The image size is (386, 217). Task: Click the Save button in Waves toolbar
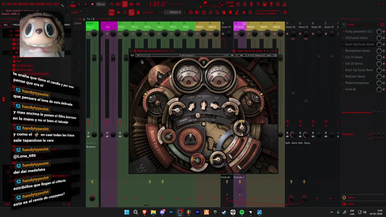269,55
